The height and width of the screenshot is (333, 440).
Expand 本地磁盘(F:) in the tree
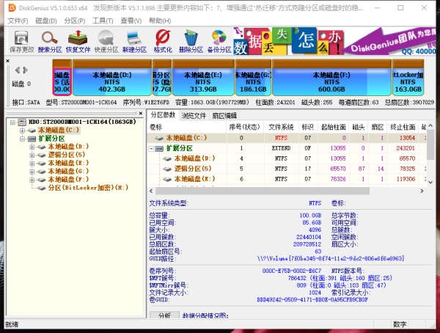coord(32,180)
